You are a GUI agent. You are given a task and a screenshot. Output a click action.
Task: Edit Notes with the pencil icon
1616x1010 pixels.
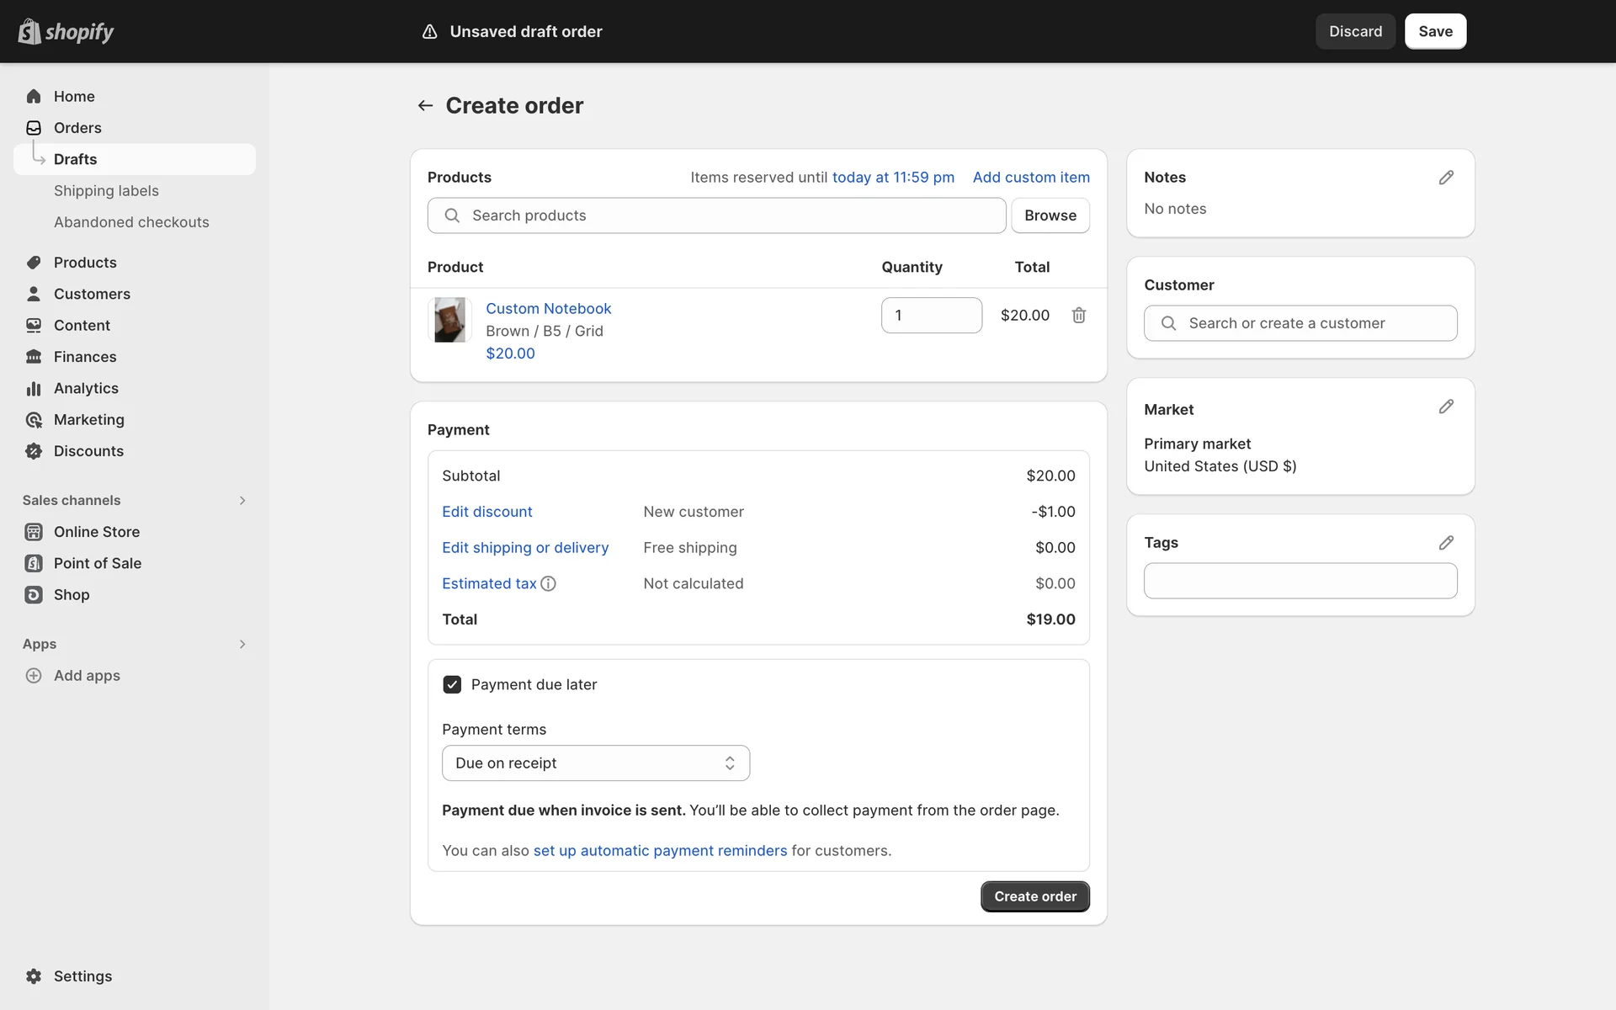[1445, 178]
